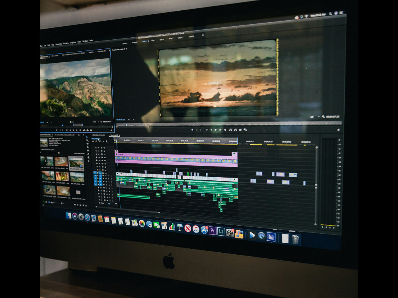Click the Add Marker icon in timeline header
The width and height of the screenshot is (398, 298).
[103, 141]
